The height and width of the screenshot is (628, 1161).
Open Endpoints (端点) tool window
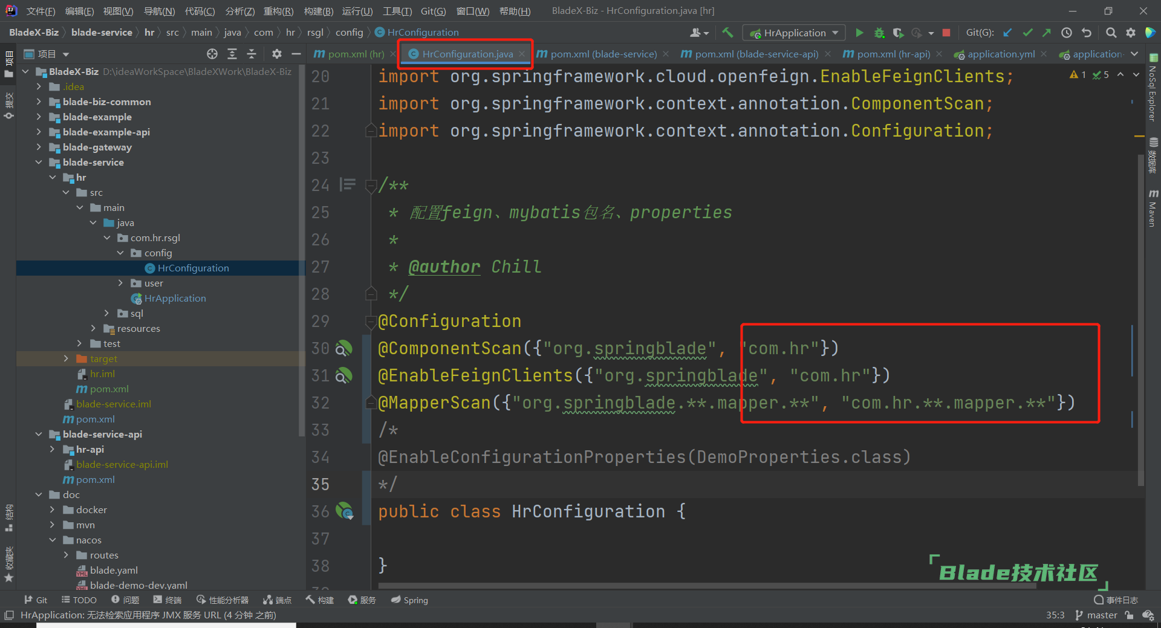point(278,600)
